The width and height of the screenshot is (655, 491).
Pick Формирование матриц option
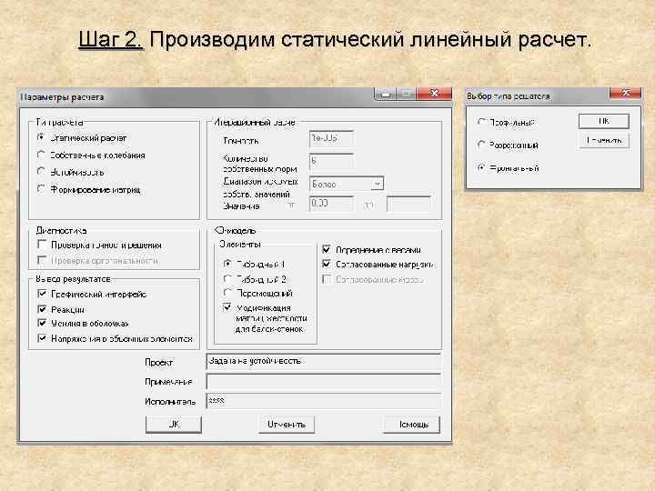pos(41,189)
